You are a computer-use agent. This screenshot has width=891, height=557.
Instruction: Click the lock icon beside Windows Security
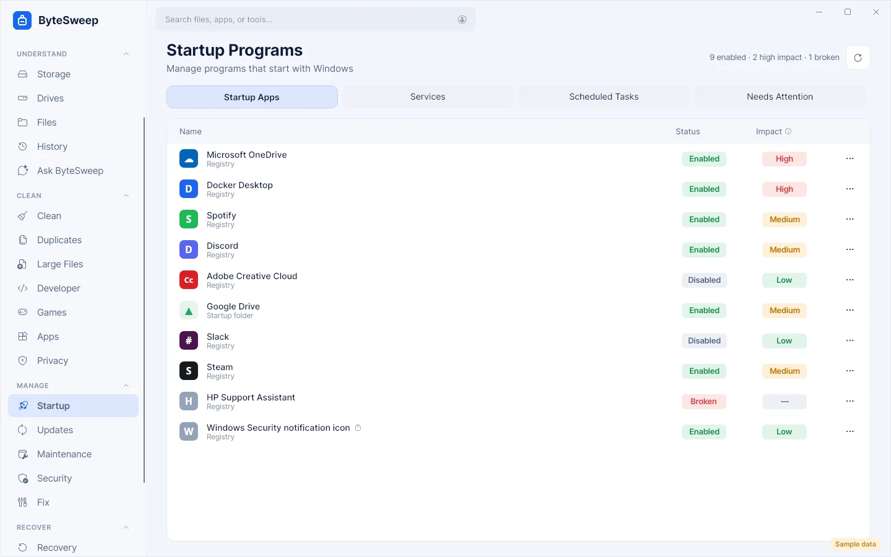click(358, 428)
